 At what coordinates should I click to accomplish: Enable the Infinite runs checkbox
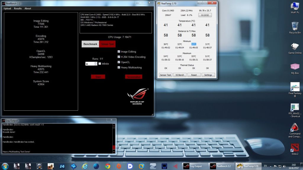pos(100,64)
